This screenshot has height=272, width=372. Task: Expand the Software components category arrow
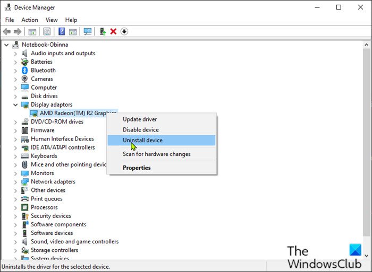click(x=15, y=225)
